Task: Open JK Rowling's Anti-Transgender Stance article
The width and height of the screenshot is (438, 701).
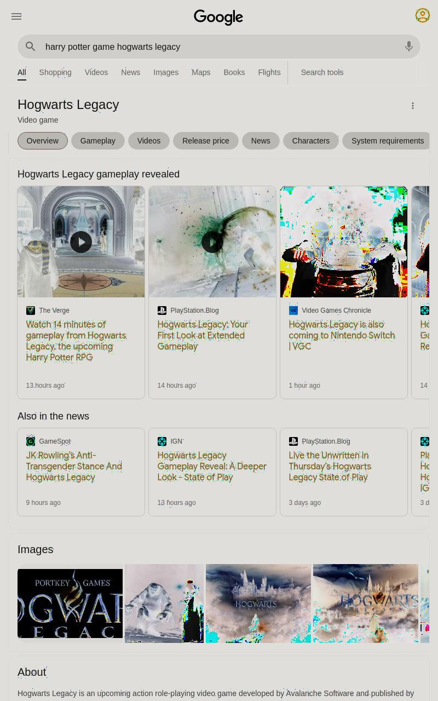Action: [74, 466]
